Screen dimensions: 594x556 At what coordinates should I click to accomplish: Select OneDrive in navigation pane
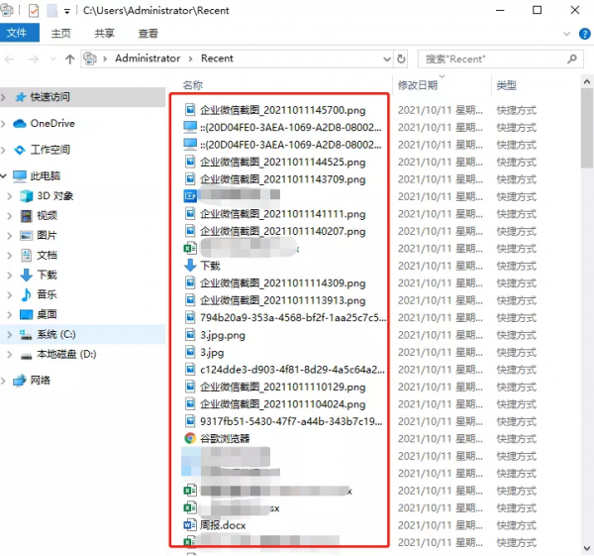coord(52,123)
